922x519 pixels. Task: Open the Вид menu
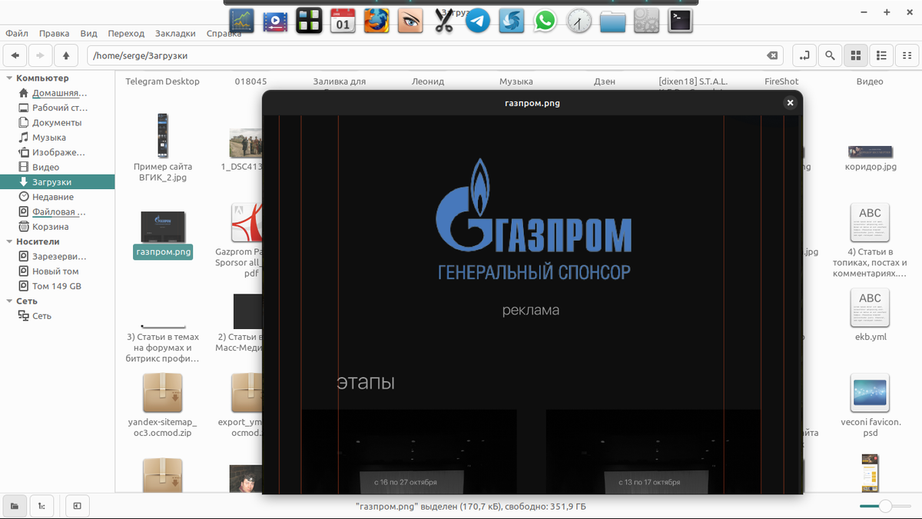pos(89,34)
